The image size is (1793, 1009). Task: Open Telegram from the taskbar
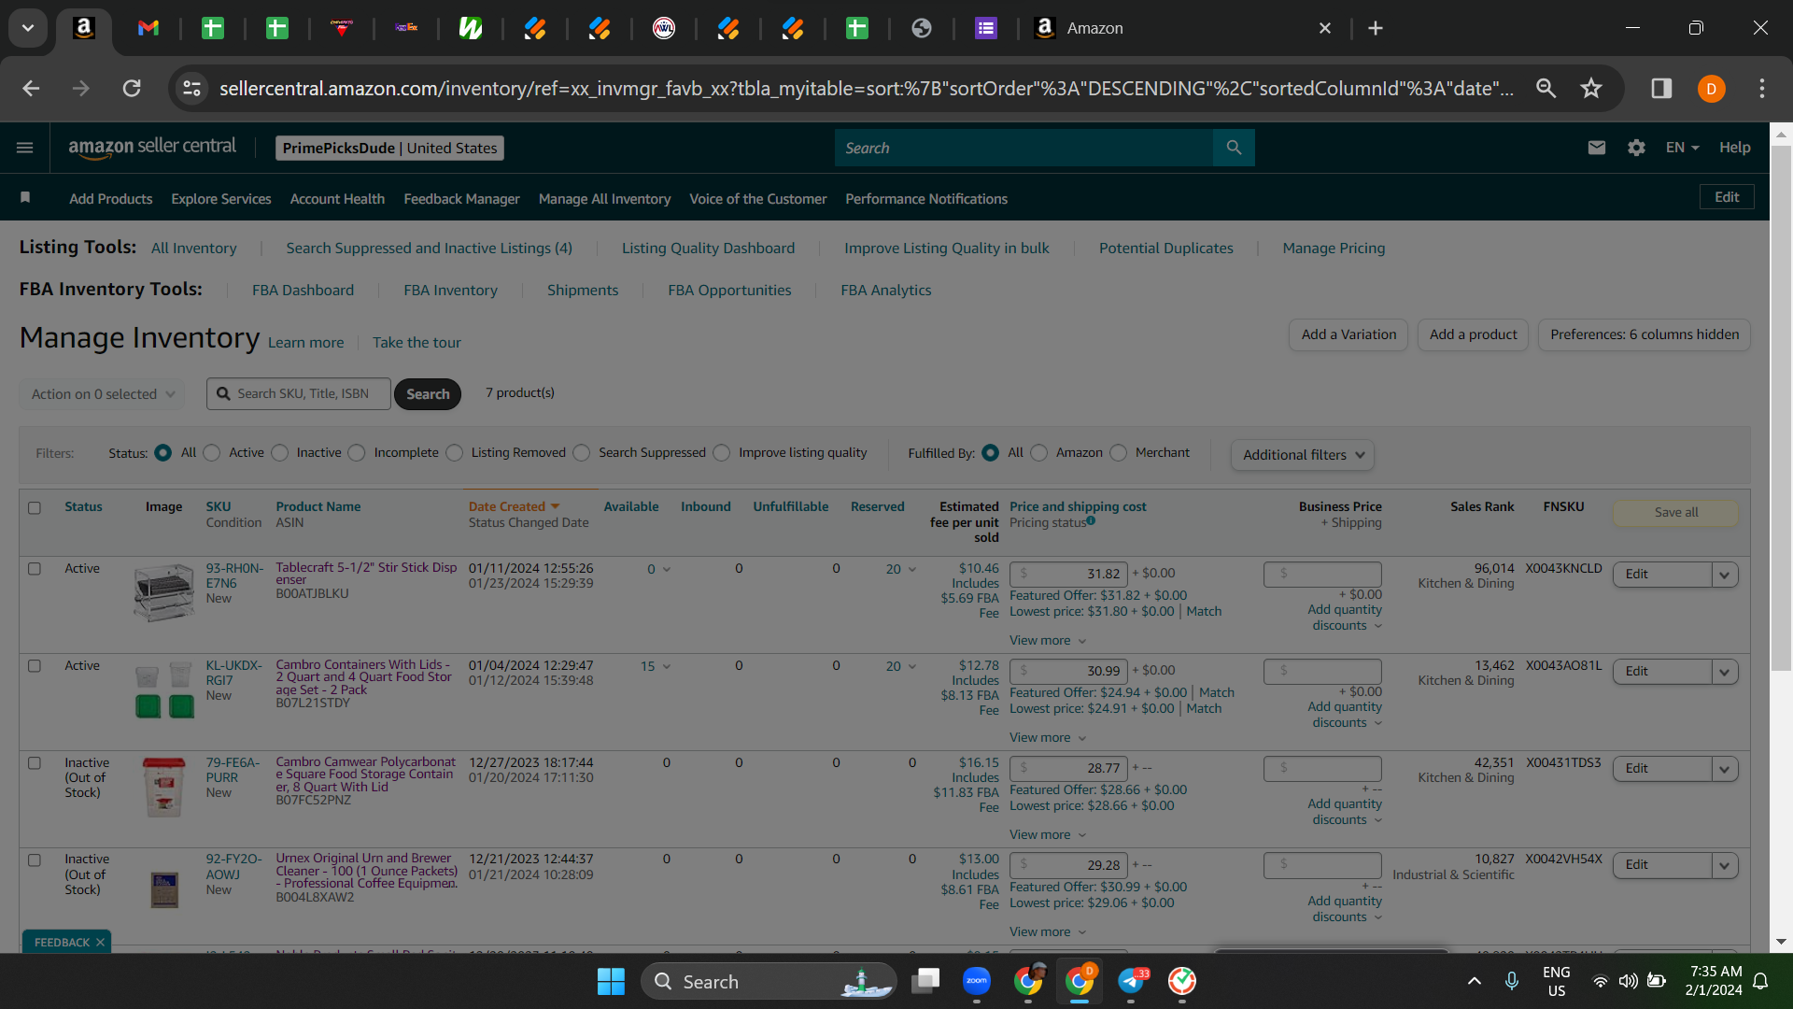tap(1131, 981)
